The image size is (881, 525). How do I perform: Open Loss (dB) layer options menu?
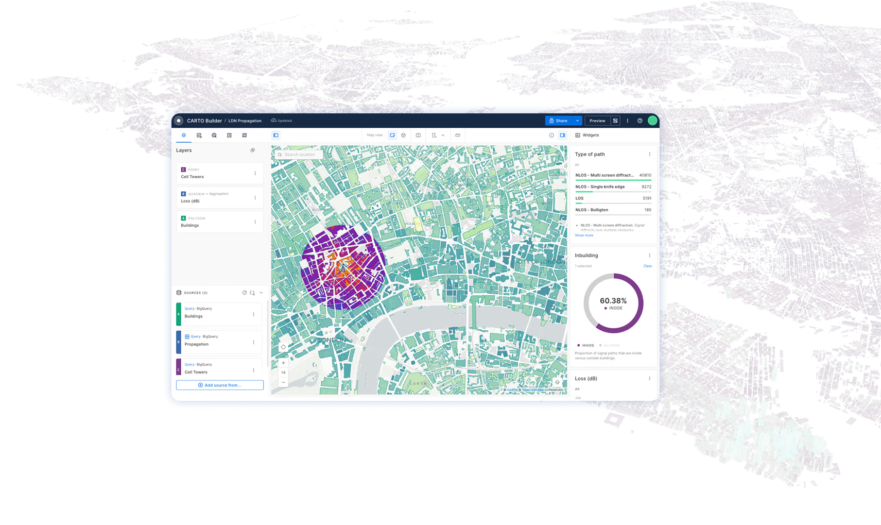pos(255,197)
